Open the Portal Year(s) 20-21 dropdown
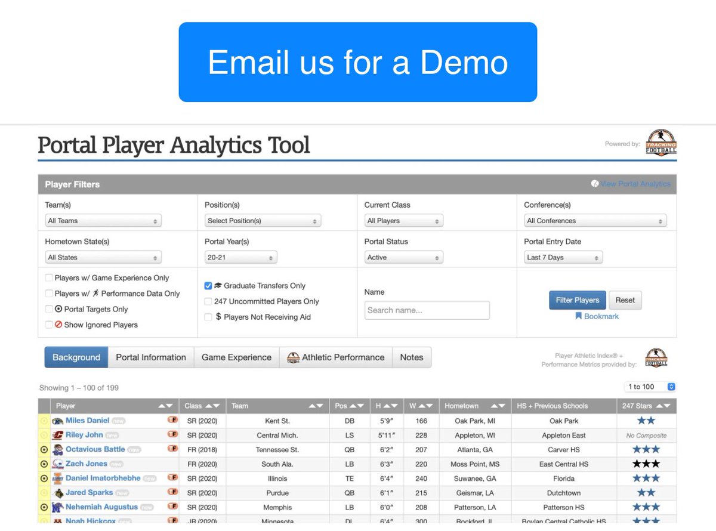This screenshot has width=716, height=531. click(x=240, y=258)
